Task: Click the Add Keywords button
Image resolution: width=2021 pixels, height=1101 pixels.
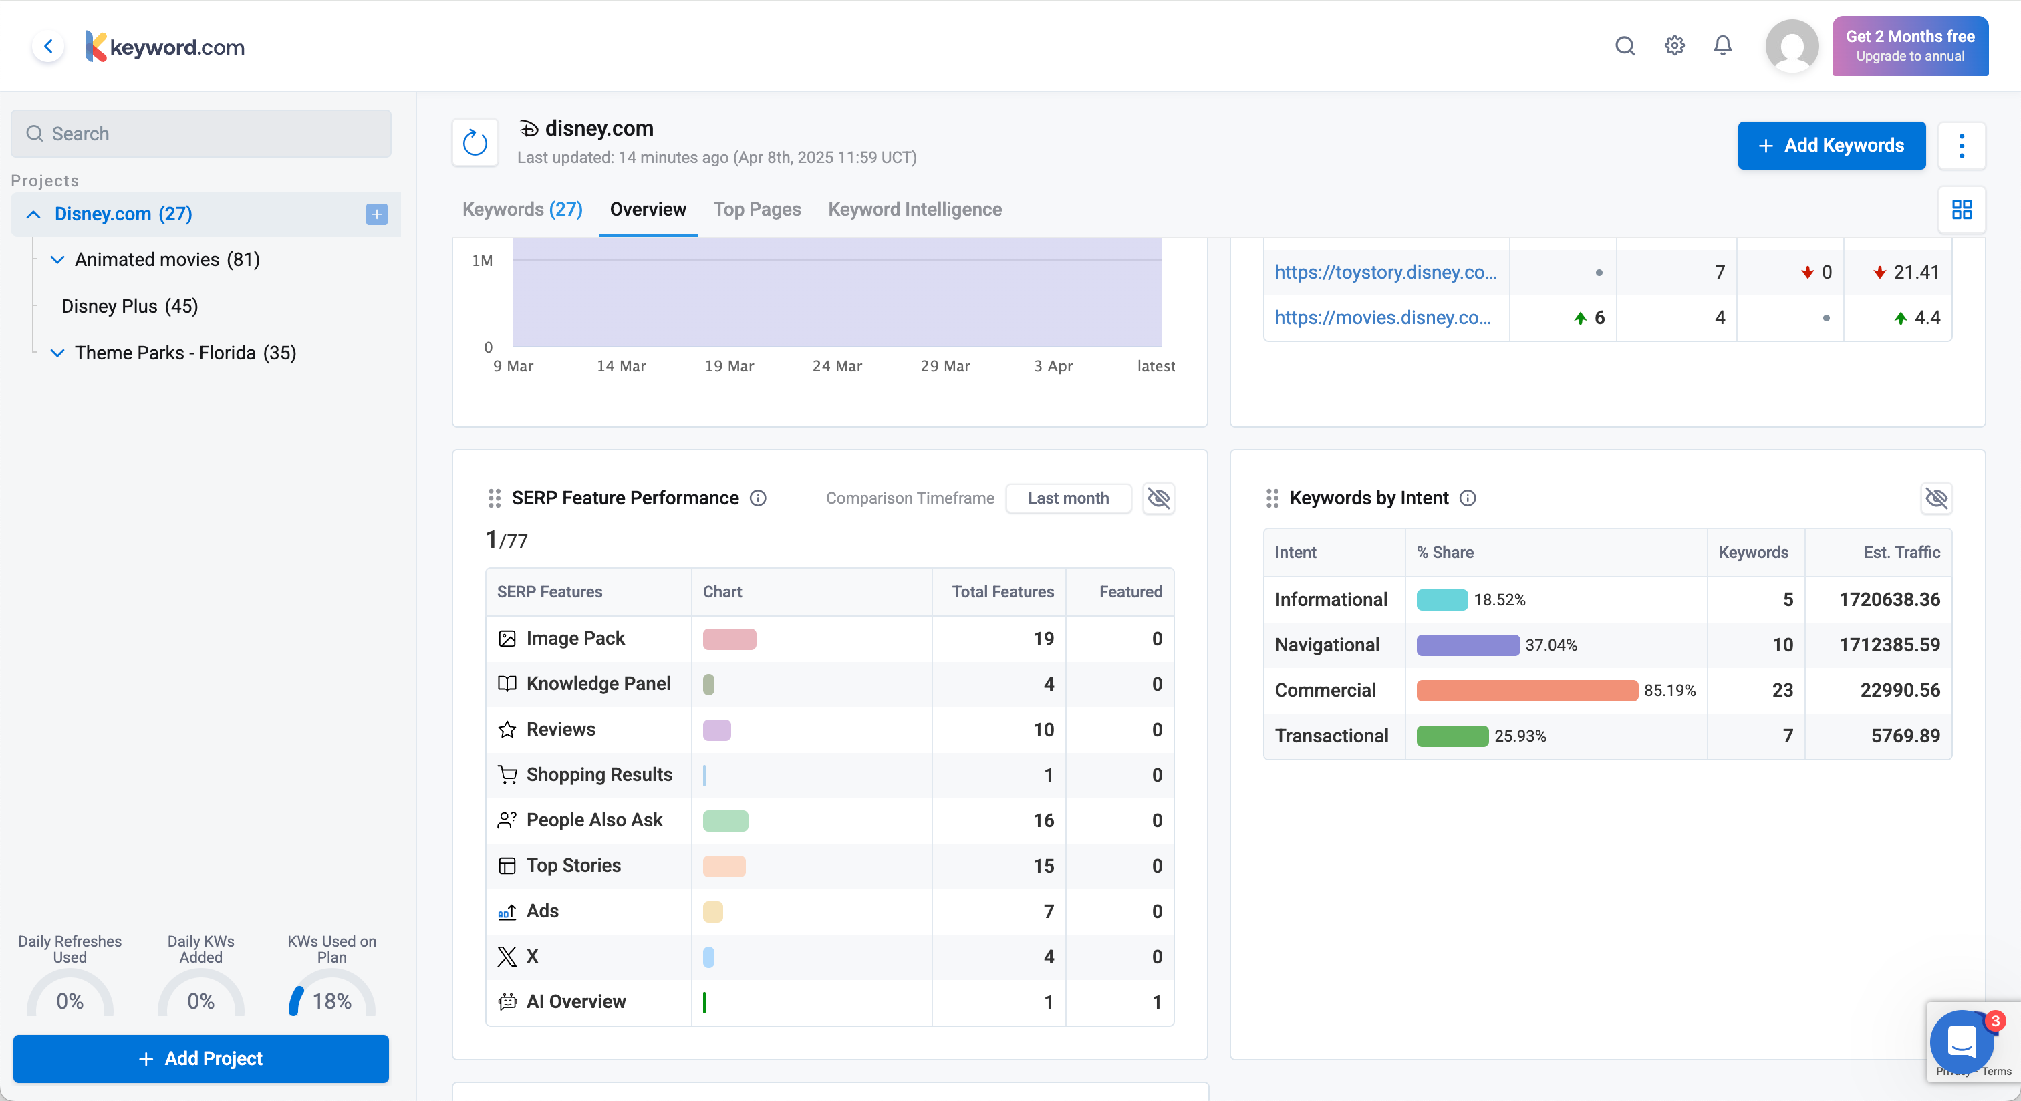Action: pyautogui.click(x=1831, y=146)
